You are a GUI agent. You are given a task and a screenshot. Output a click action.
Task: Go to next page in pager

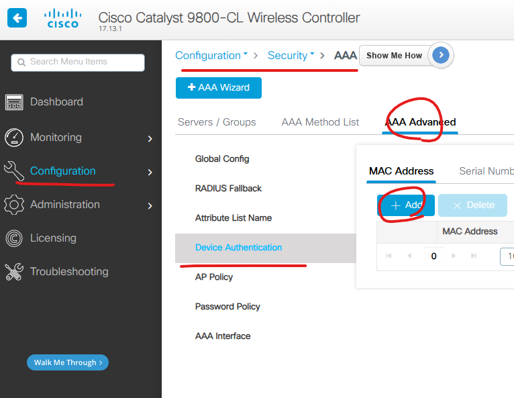tap(454, 256)
